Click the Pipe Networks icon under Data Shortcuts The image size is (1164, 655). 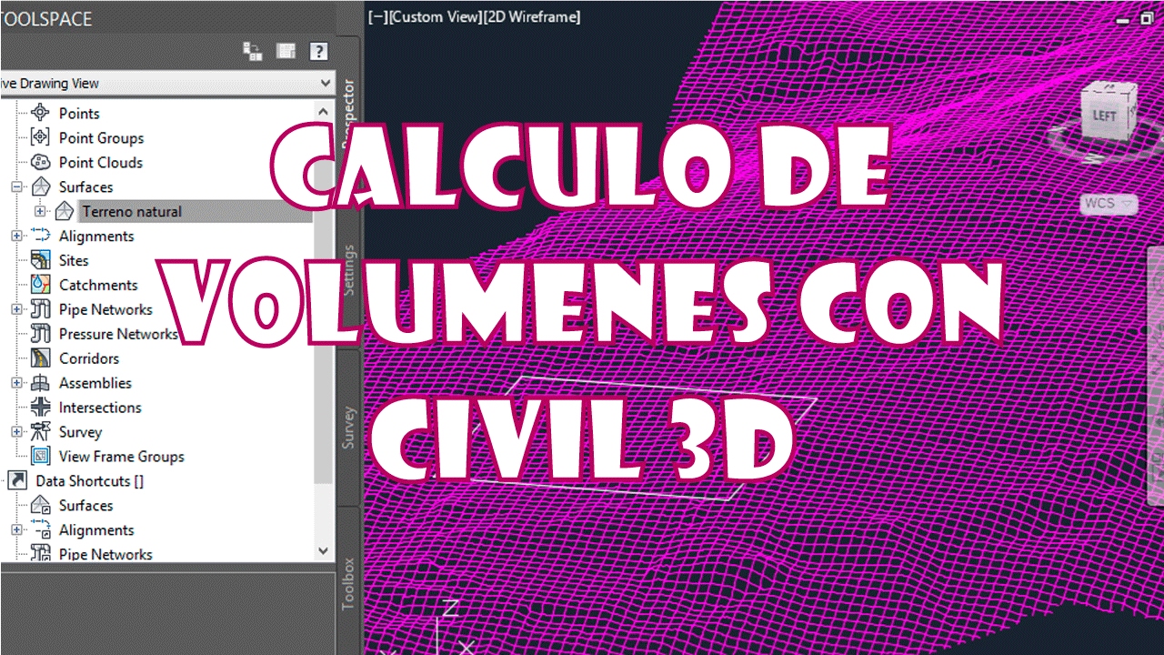click(x=41, y=553)
